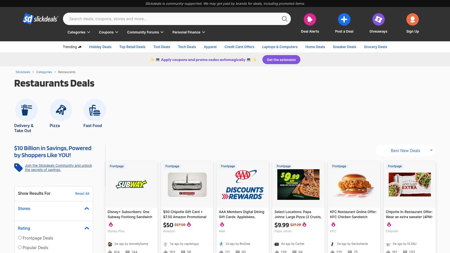This screenshot has width=450, height=253.
Task: Select the Pizza category icon
Action: (61, 110)
